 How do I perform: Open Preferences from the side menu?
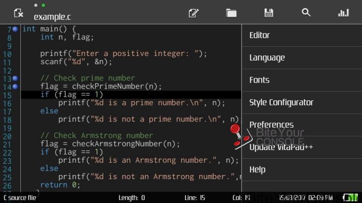302,125
